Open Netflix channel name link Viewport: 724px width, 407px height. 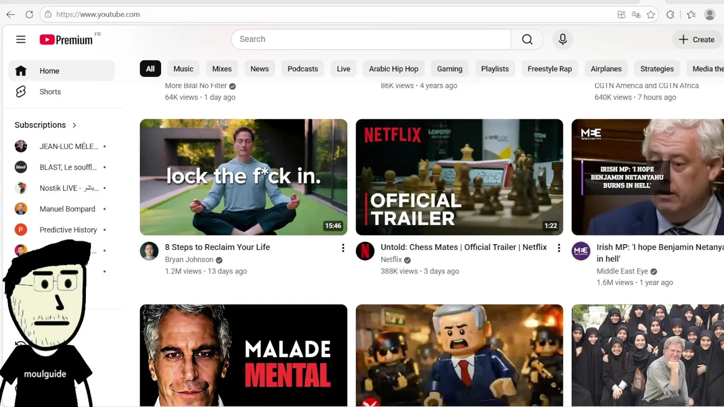tap(391, 259)
